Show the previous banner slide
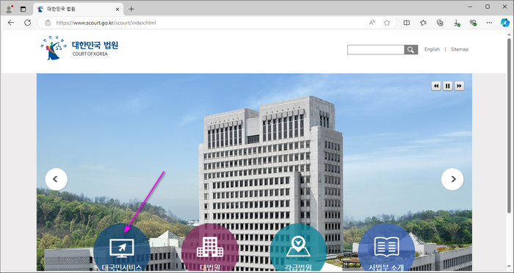This screenshot has height=273, width=514. pyautogui.click(x=57, y=179)
